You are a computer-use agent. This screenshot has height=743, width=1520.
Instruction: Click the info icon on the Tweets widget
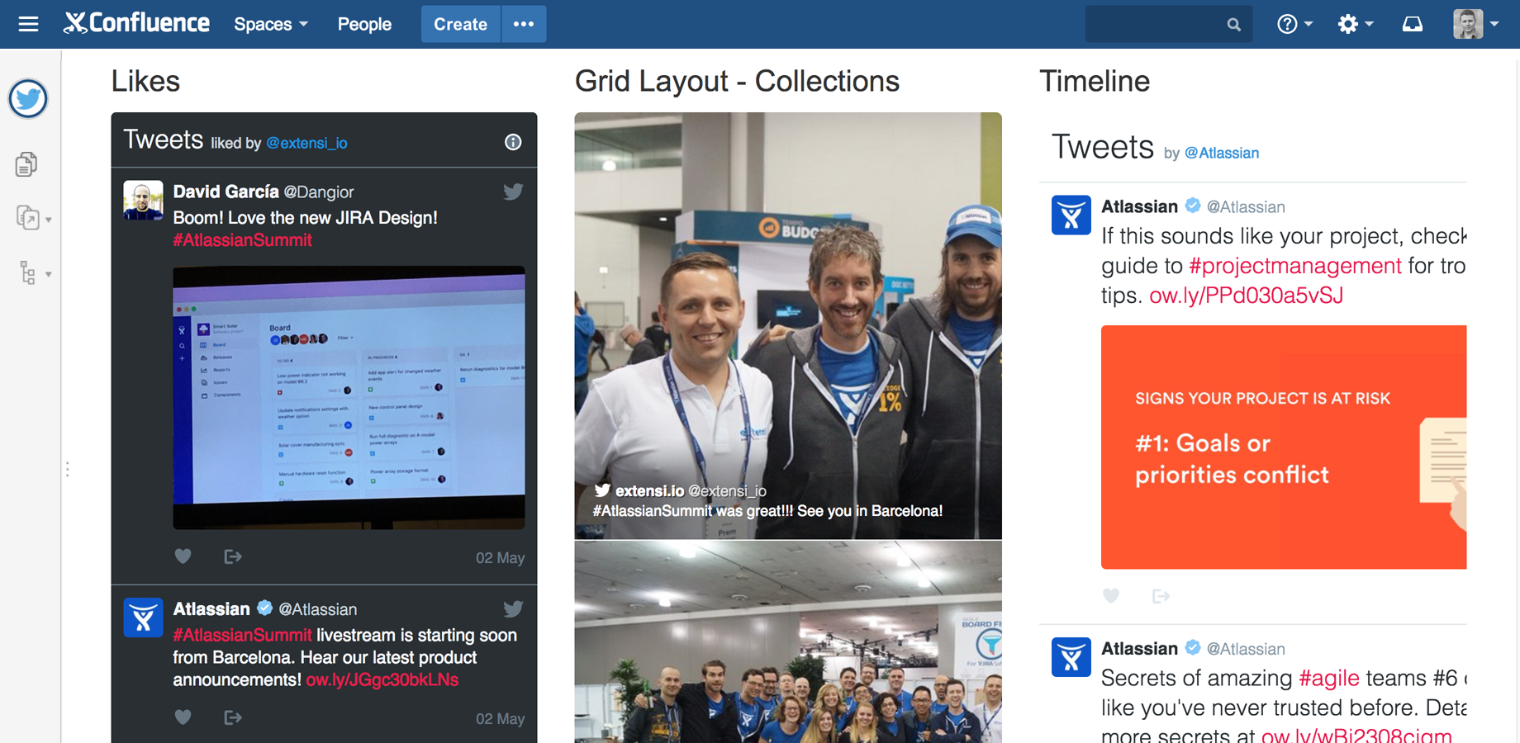512,142
